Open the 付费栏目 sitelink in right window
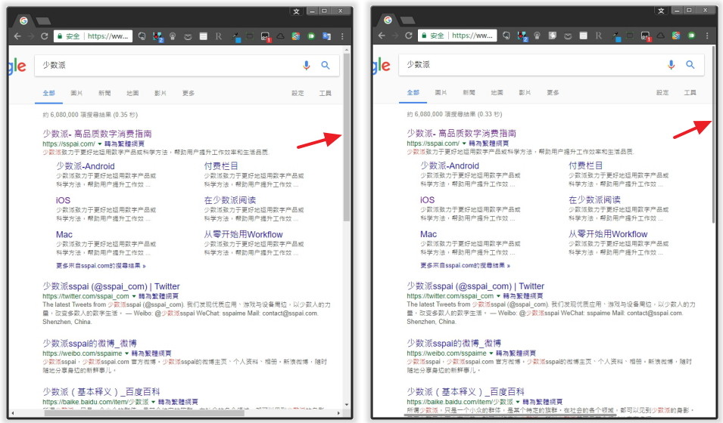Image resolution: width=723 pixels, height=423 pixels. point(586,165)
